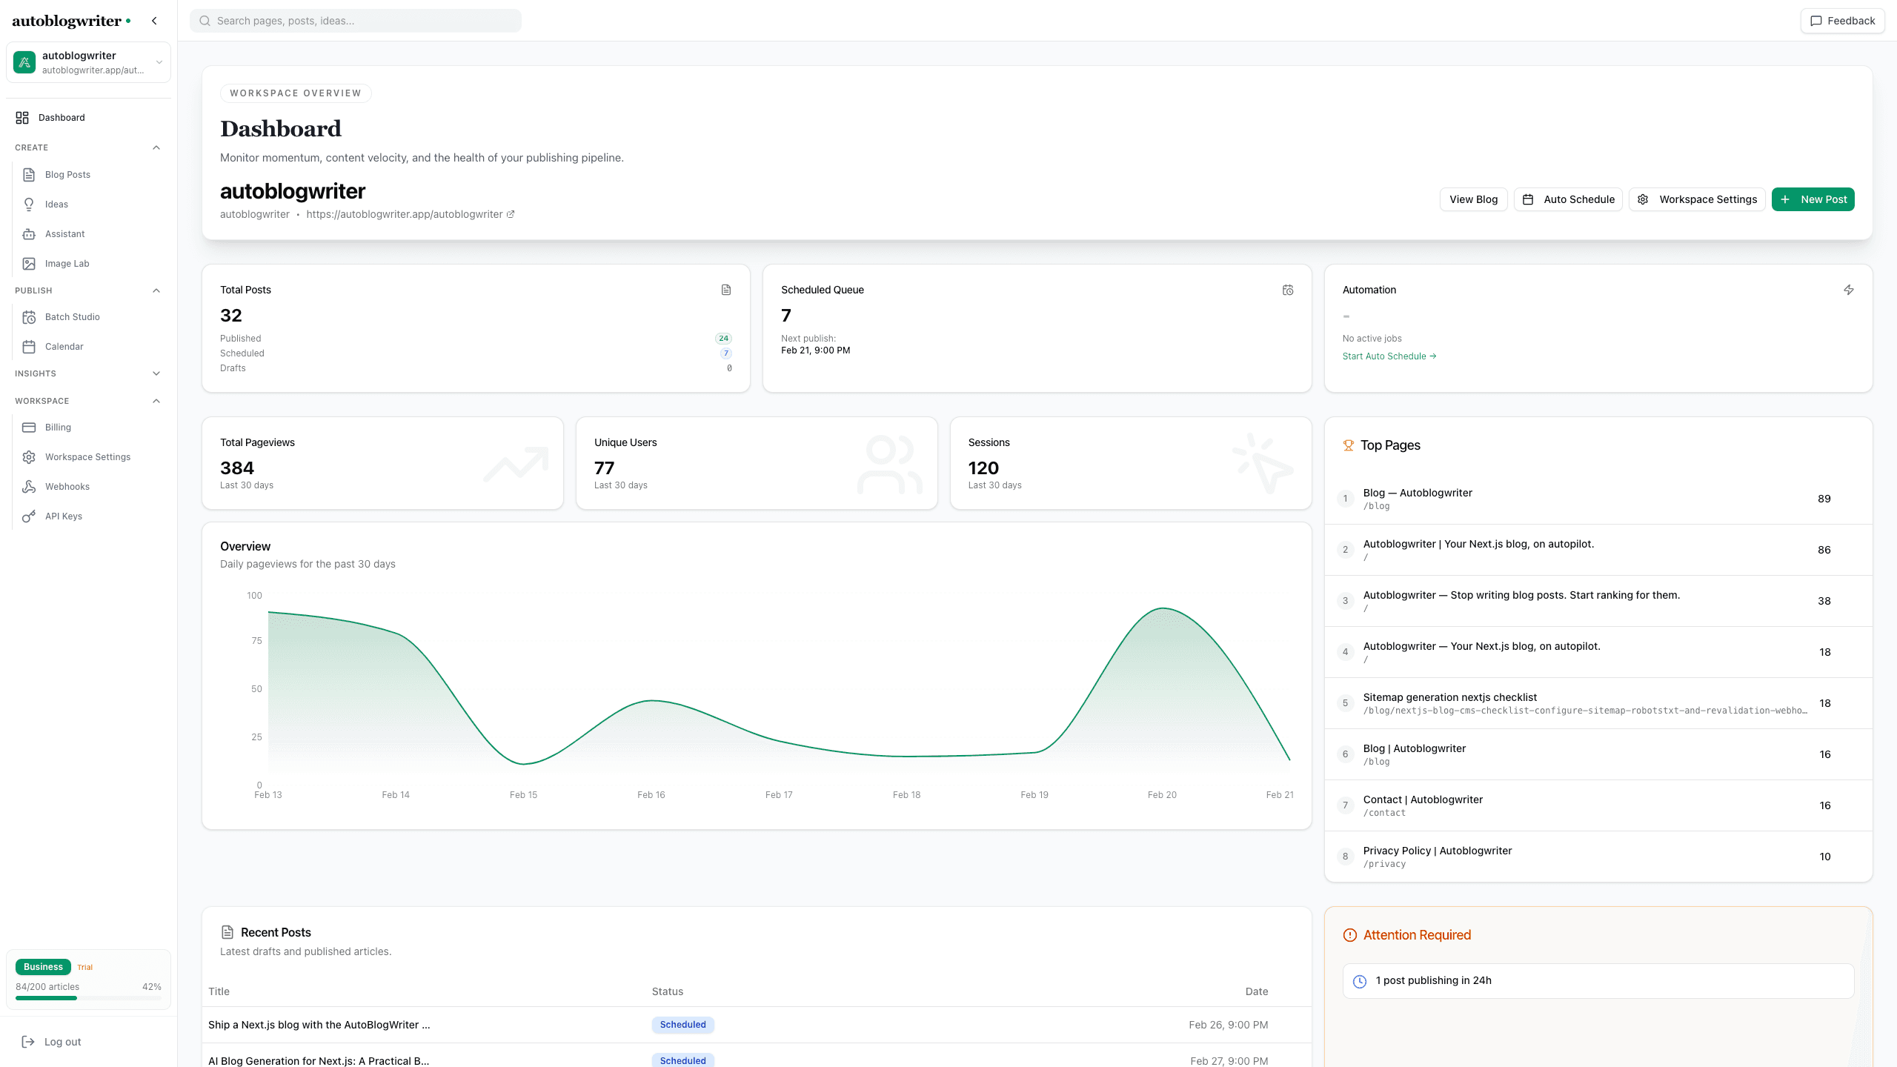1897x1067 pixels.
Task: Click the articles usage progress bar
Action: tap(88, 998)
